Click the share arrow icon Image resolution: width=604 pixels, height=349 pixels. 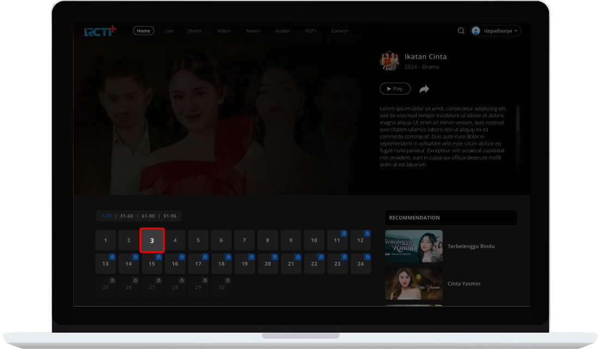(x=424, y=89)
